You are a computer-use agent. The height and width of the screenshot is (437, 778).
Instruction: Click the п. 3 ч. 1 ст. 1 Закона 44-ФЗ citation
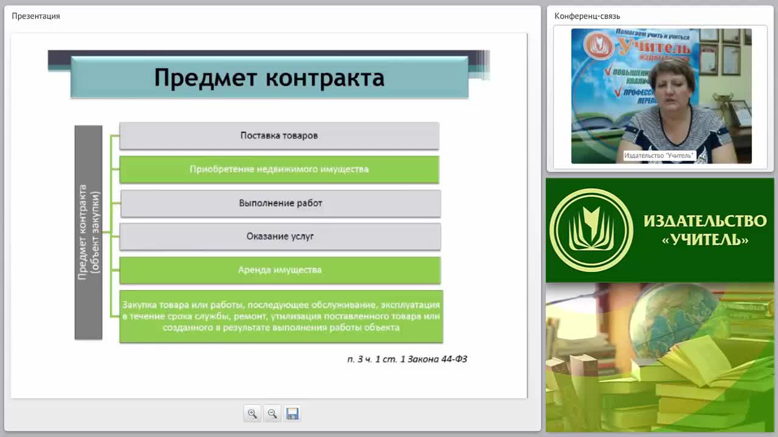(x=407, y=359)
